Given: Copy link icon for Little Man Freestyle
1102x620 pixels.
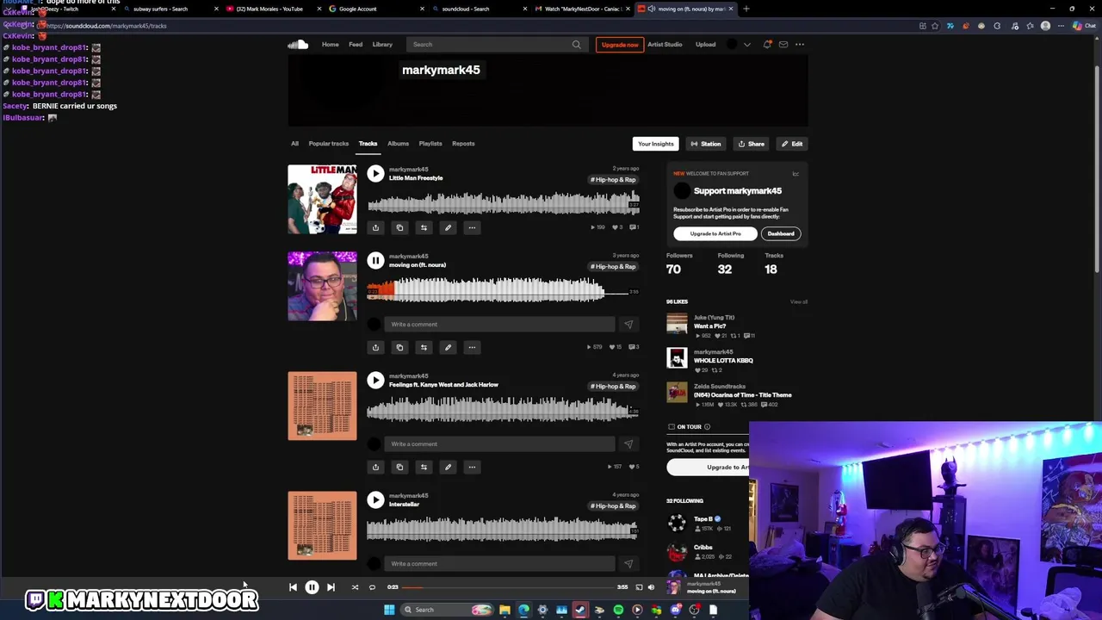Looking at the screenshot, I should [x=399, y=227].
